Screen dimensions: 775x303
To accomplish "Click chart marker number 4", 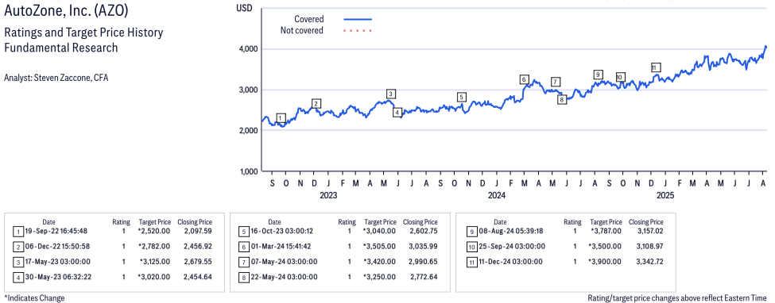I will tap(398, 113).
